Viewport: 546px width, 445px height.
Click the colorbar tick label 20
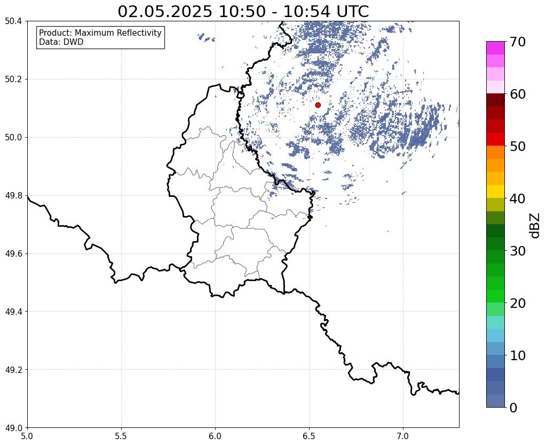pyautogui.click(x=518, y=303)
